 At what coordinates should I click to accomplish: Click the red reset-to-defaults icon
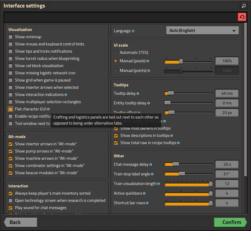[242, 17]
